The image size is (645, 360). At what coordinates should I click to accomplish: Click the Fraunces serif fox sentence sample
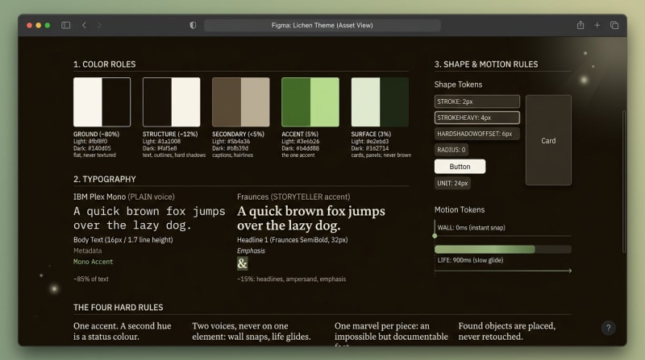point(311,218)
